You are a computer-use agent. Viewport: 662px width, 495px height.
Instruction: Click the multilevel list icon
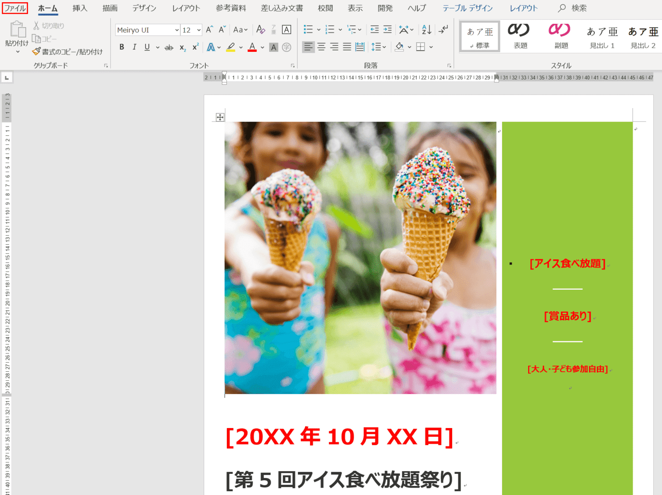(x=352, y=30)
